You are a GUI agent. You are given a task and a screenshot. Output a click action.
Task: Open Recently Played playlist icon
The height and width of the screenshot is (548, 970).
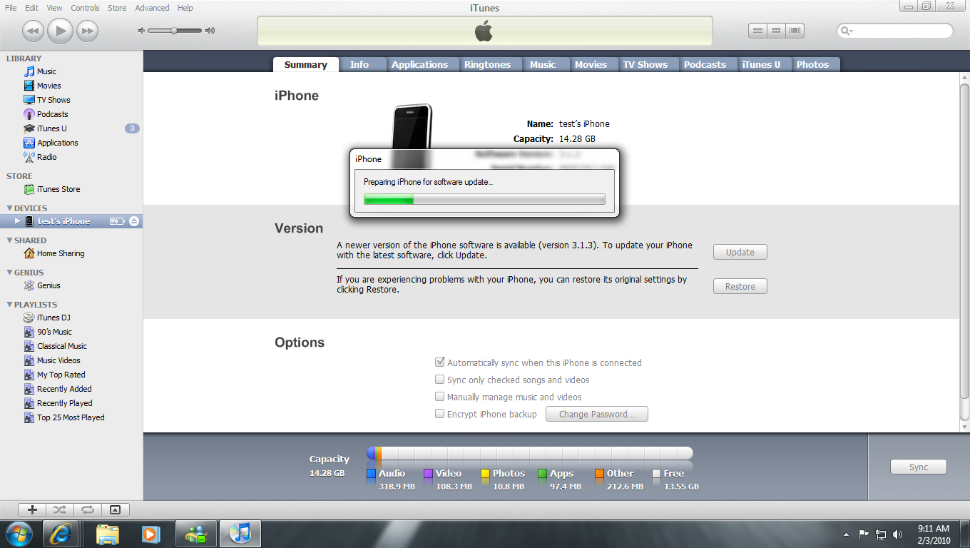click(x=29, y=403)
